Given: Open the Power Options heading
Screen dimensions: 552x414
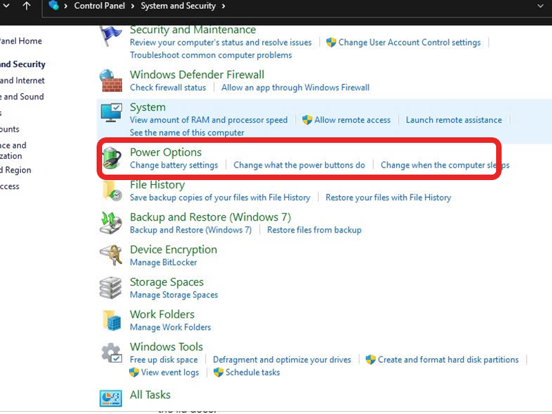Looking at the screenshot, I should click(x=166, y=152).
